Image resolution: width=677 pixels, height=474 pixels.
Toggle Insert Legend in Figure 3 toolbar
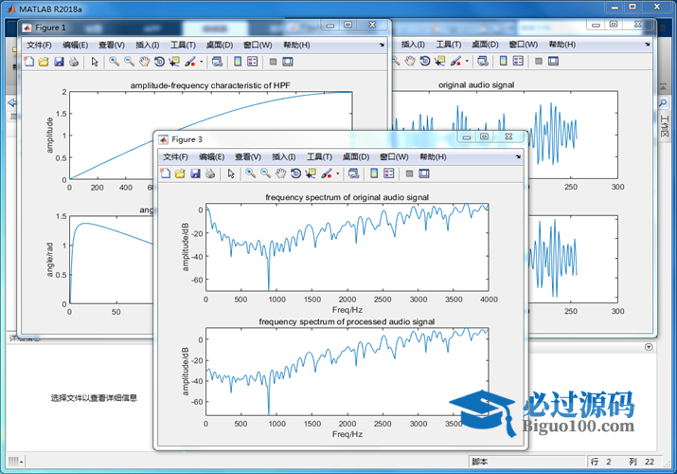click(x=389, y=173)
